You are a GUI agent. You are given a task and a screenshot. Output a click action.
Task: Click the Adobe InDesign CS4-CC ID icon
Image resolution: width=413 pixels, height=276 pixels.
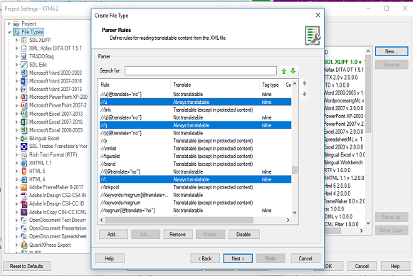click(24, 203)
